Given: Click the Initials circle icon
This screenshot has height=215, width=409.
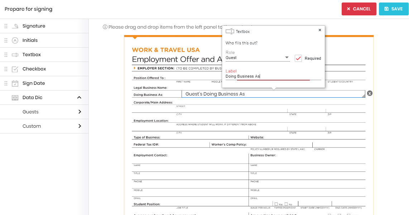Looking at the screenshot, I should click(x=15, y=40).
